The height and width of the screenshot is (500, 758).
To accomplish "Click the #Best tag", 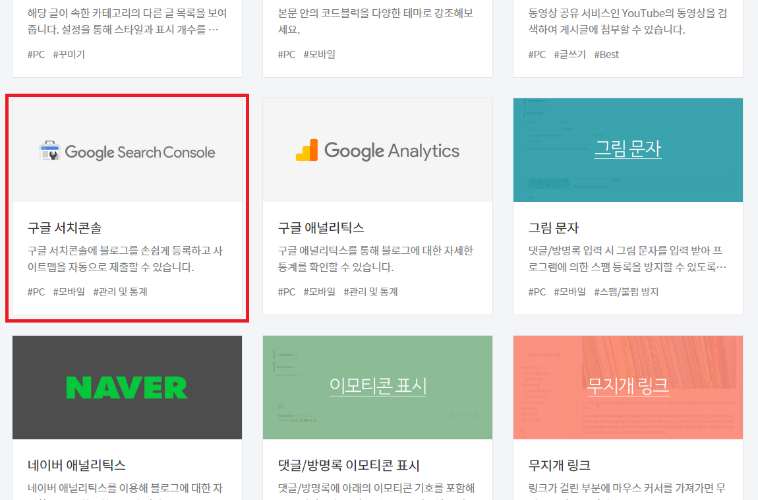I will click(x=606, y=54).
